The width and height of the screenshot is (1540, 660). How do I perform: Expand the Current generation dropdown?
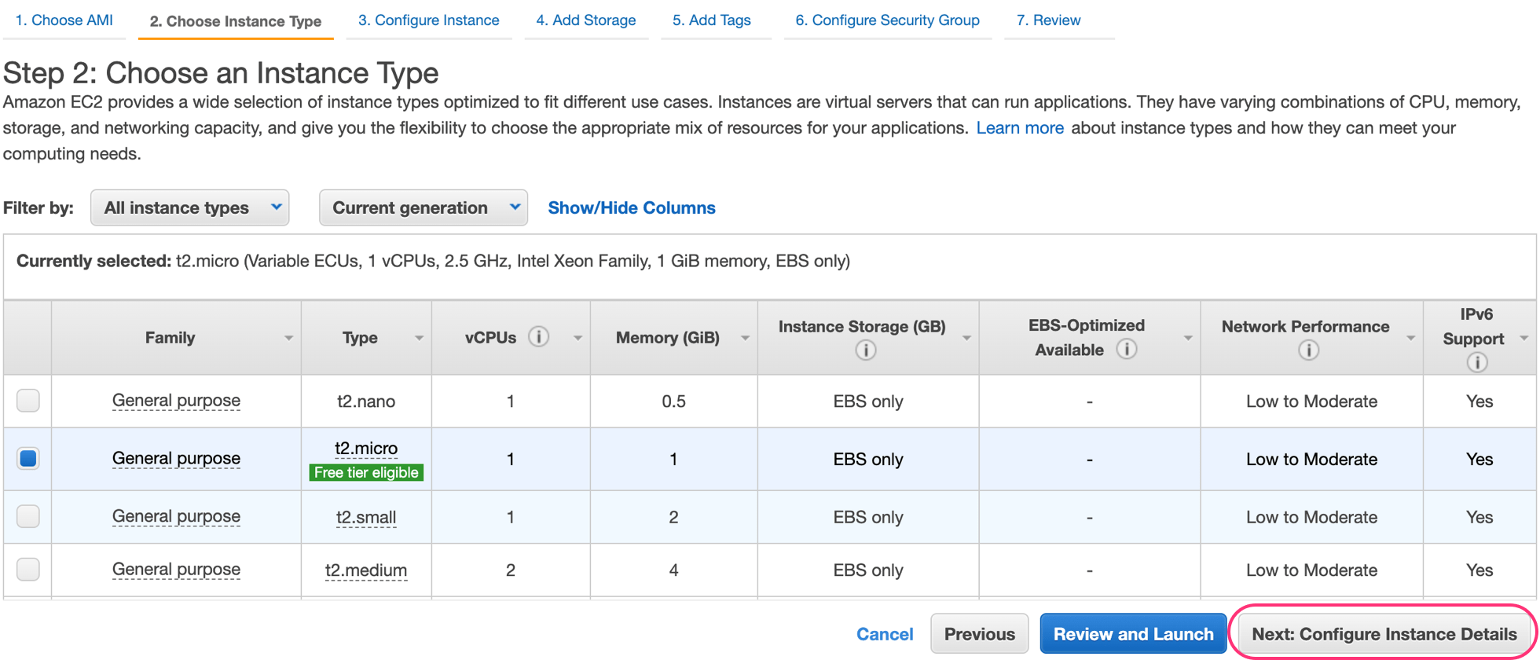point(423,208)
